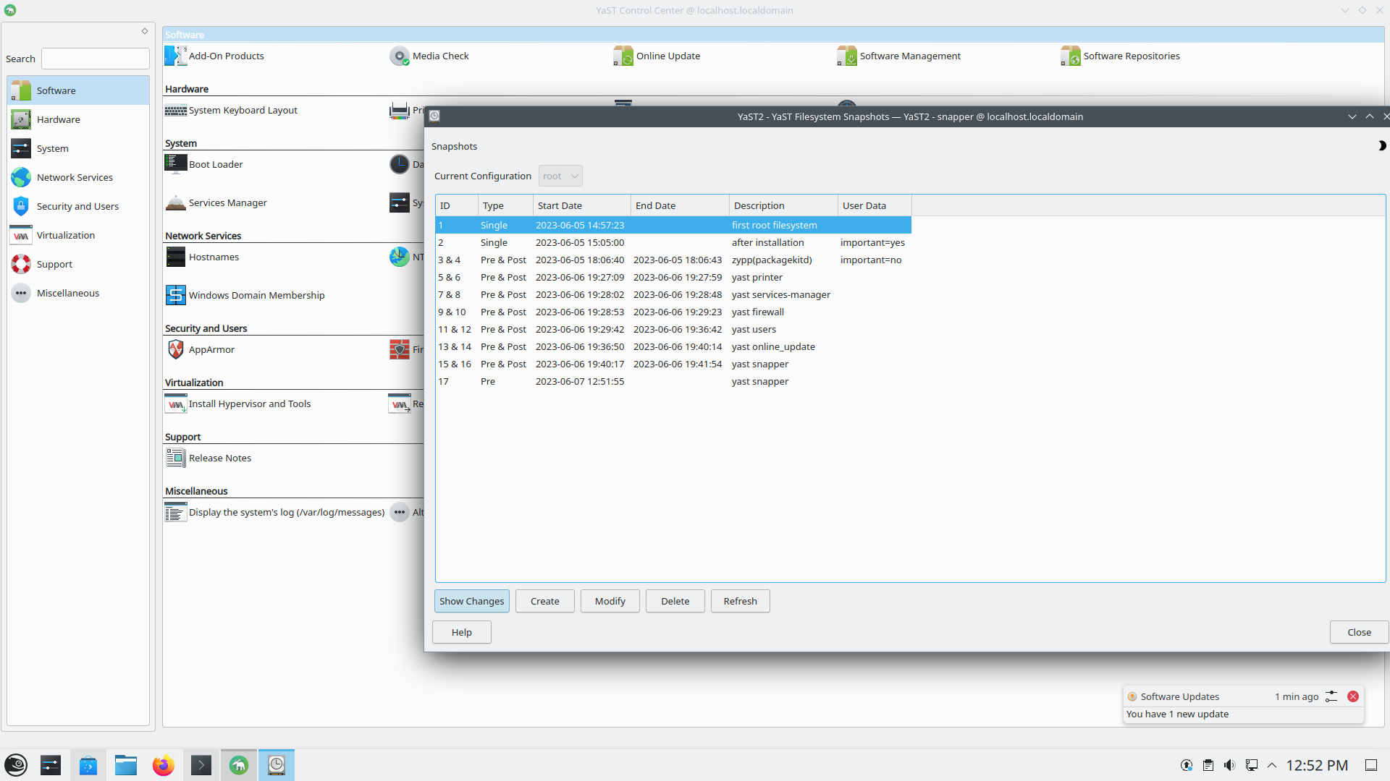Image resolution: width=1390 pixels, height=781 pixels.
Task: Open System Keyboard Layout module
Action: point(231,110)
